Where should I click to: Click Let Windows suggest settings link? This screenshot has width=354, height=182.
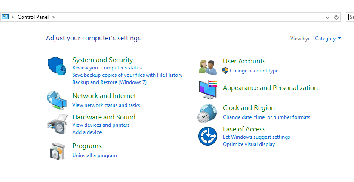256,137
